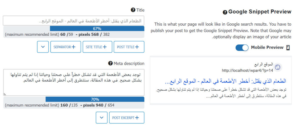The height and width of the screenshot is (126, 297).
Task: Click the snippet description text in preview
Action: (220, 93)
